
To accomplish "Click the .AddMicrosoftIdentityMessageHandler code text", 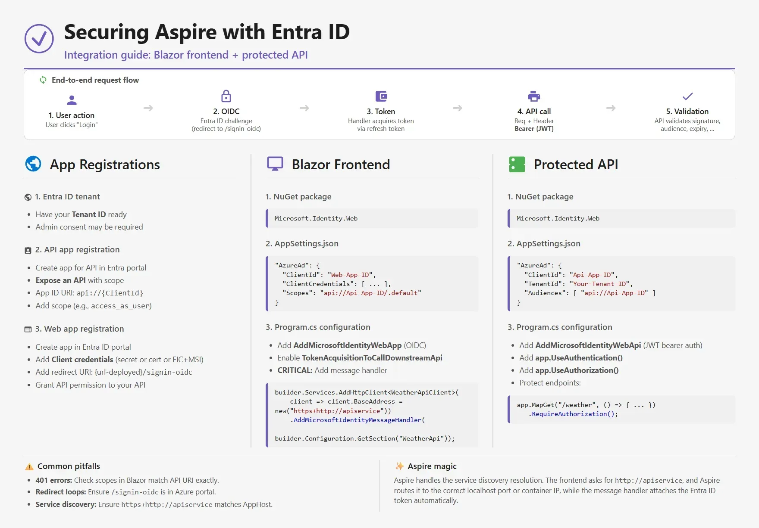I will [357, 420].
